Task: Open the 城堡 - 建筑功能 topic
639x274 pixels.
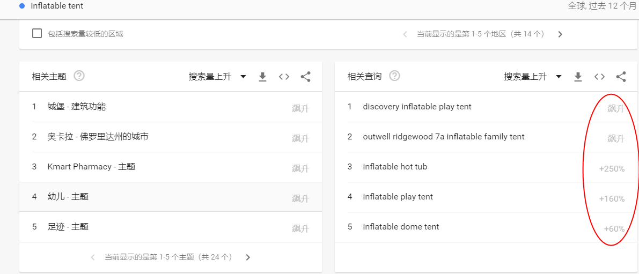Action: pos(76,107)
